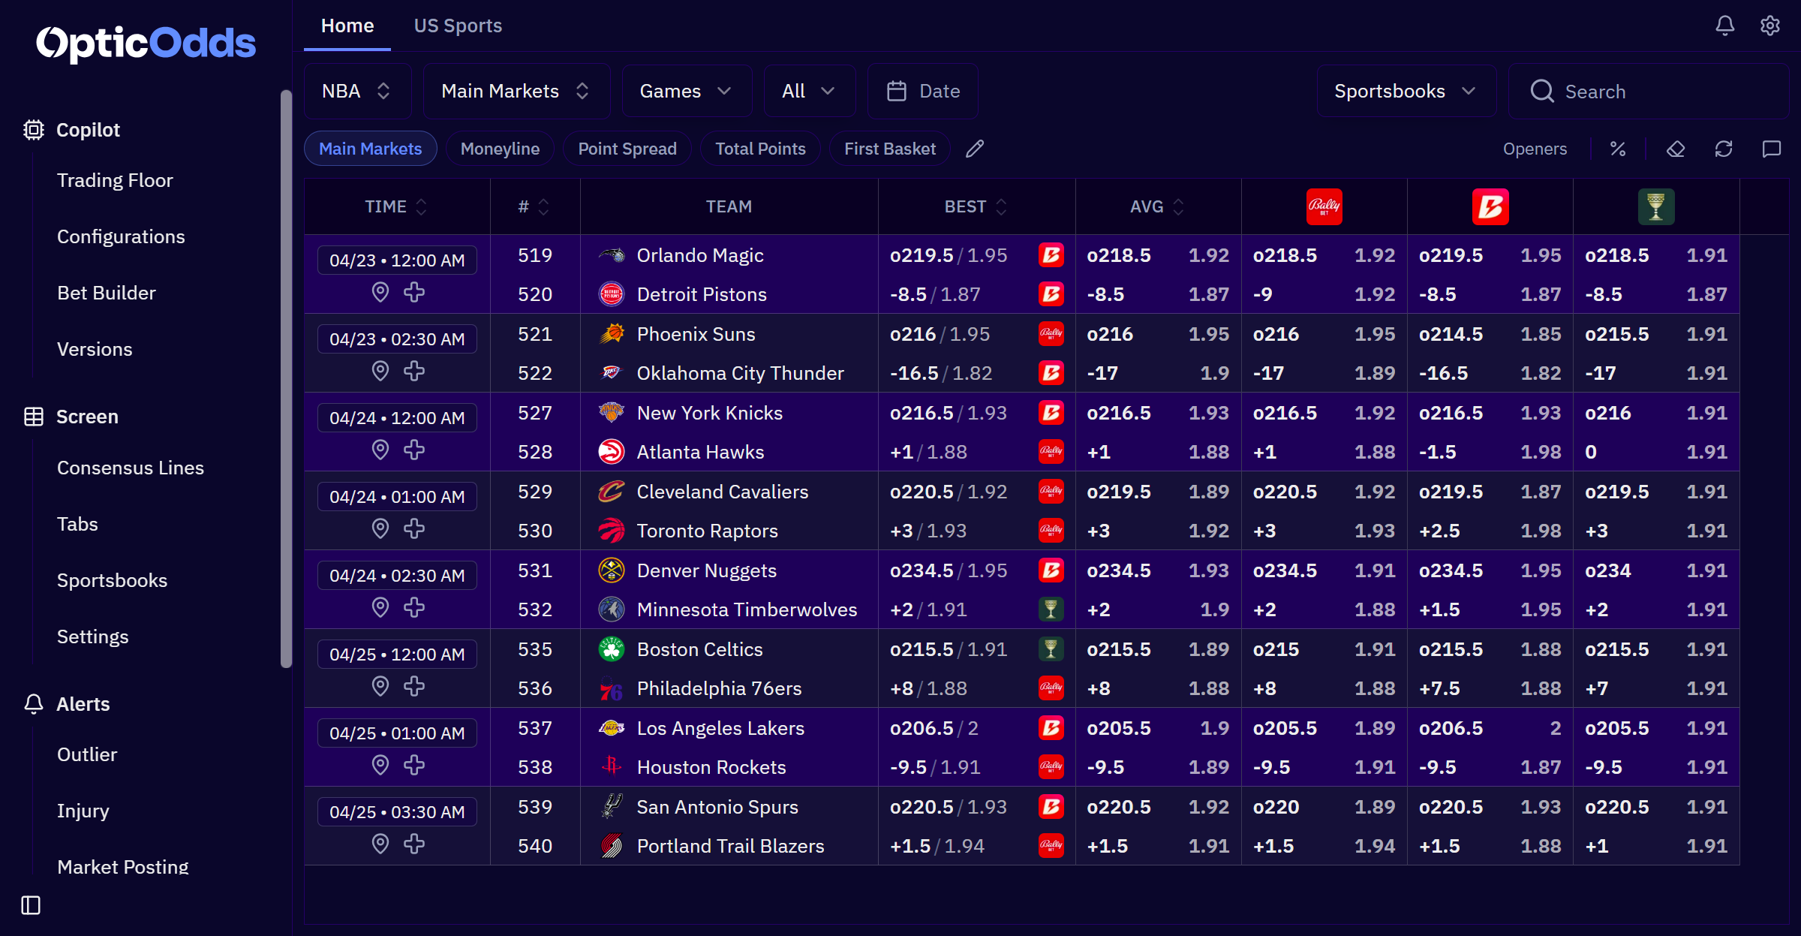This screenshot has width=1801, height=936.
Task: Click the eraser clear icon
Action: (1676, 149)
